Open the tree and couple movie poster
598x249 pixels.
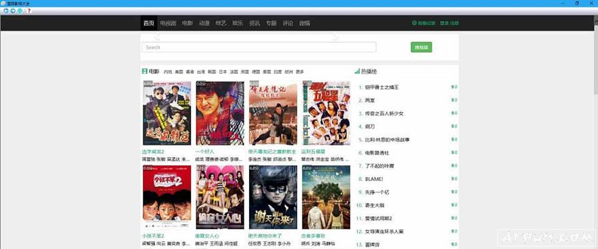(x=326, y=197)
